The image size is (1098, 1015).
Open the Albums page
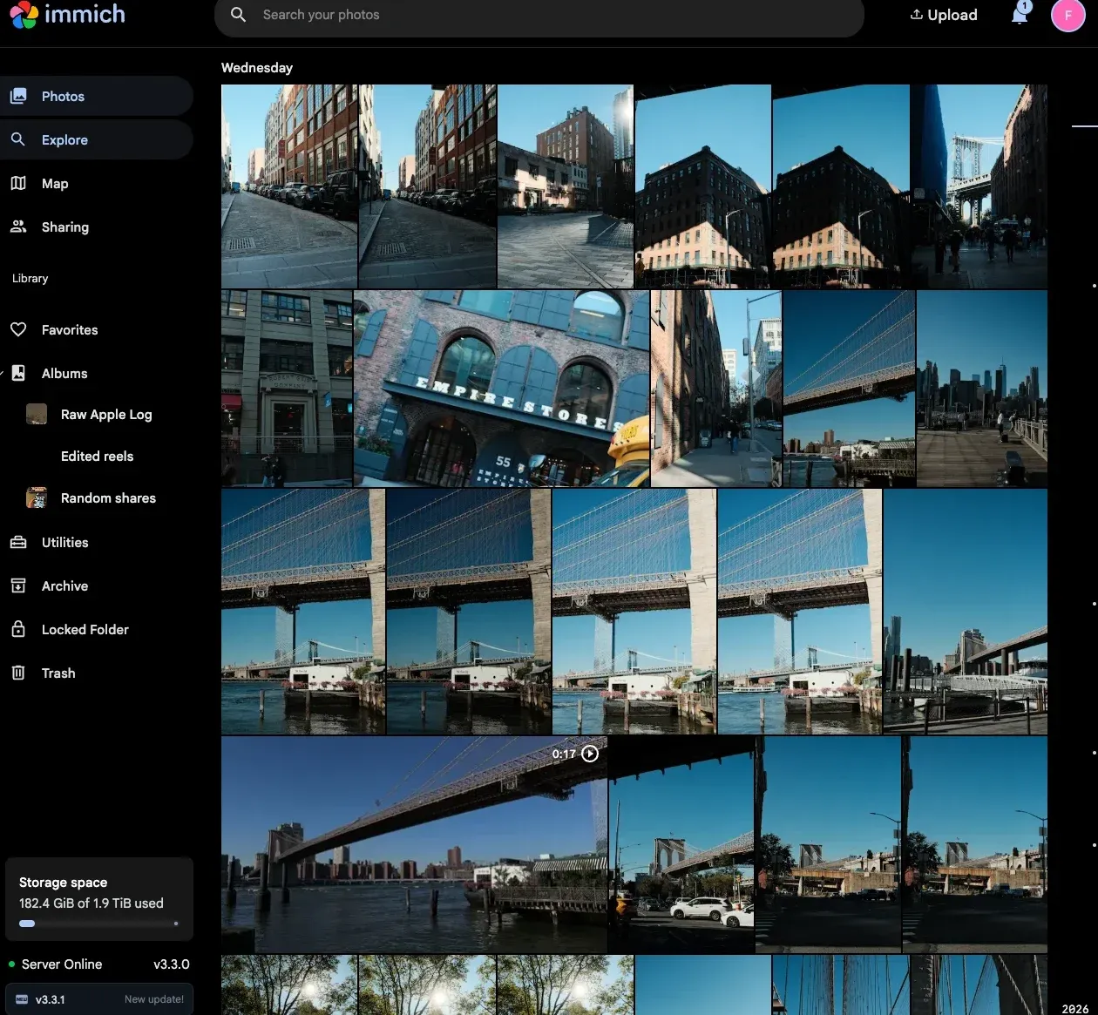click(96, 373)
